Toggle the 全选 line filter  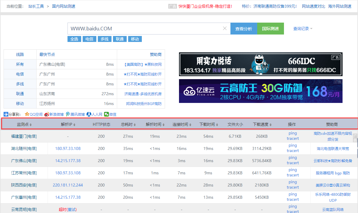pos(74,39)
